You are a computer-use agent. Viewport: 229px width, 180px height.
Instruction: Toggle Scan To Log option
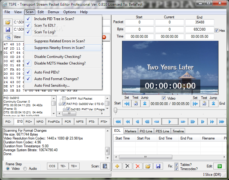63,32
